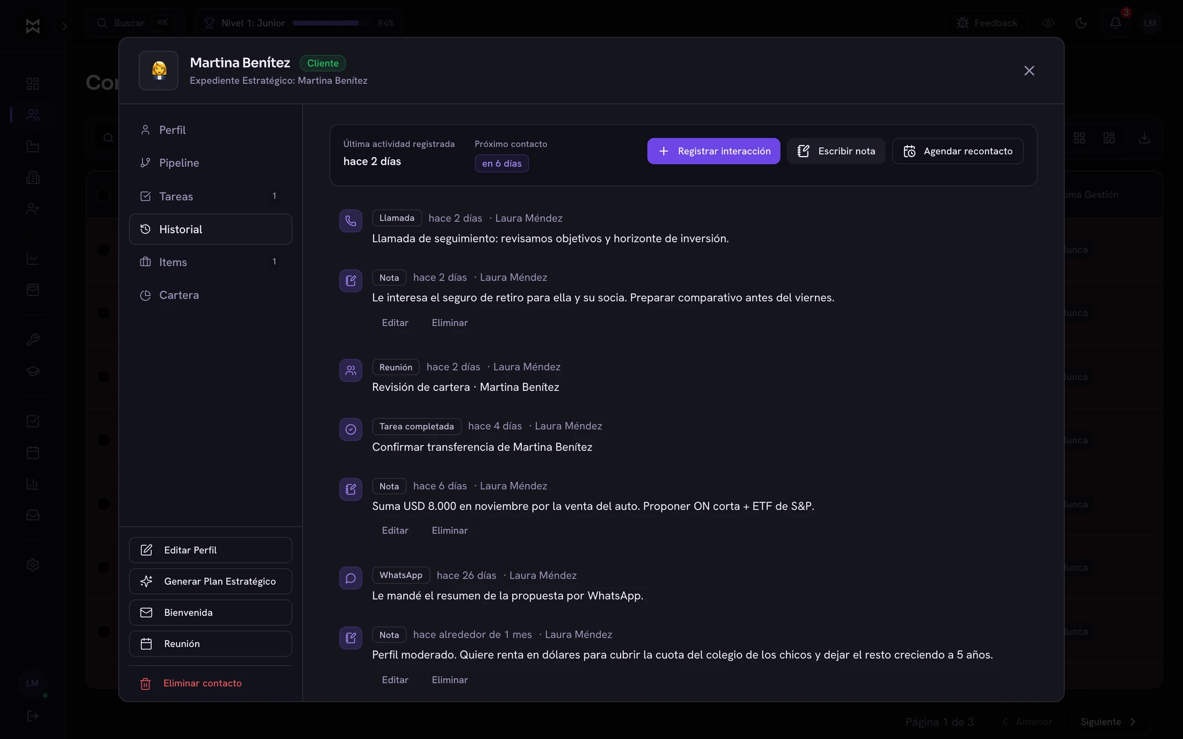This screenshot has height=739, width=1183.
Task: Toggle dark mode moon icon
Action: coord(1081,23)
